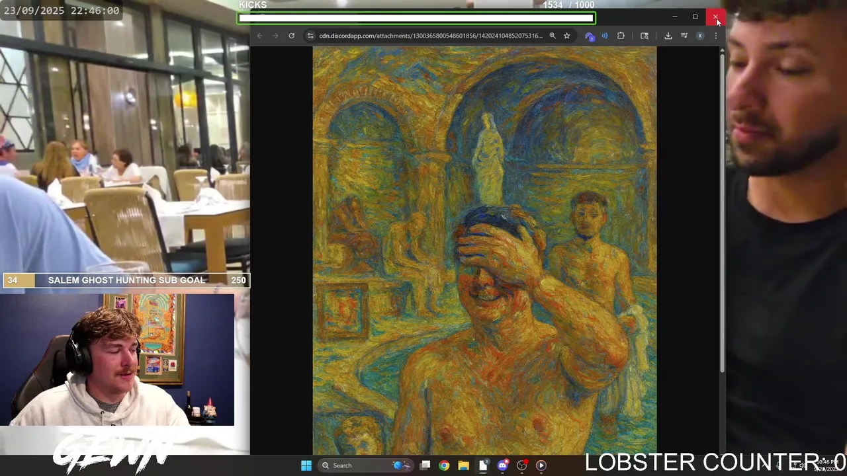The image size is (847, 476).
Task: Click the browser vertical scrollbar
Action: click(x=722, y=212)
